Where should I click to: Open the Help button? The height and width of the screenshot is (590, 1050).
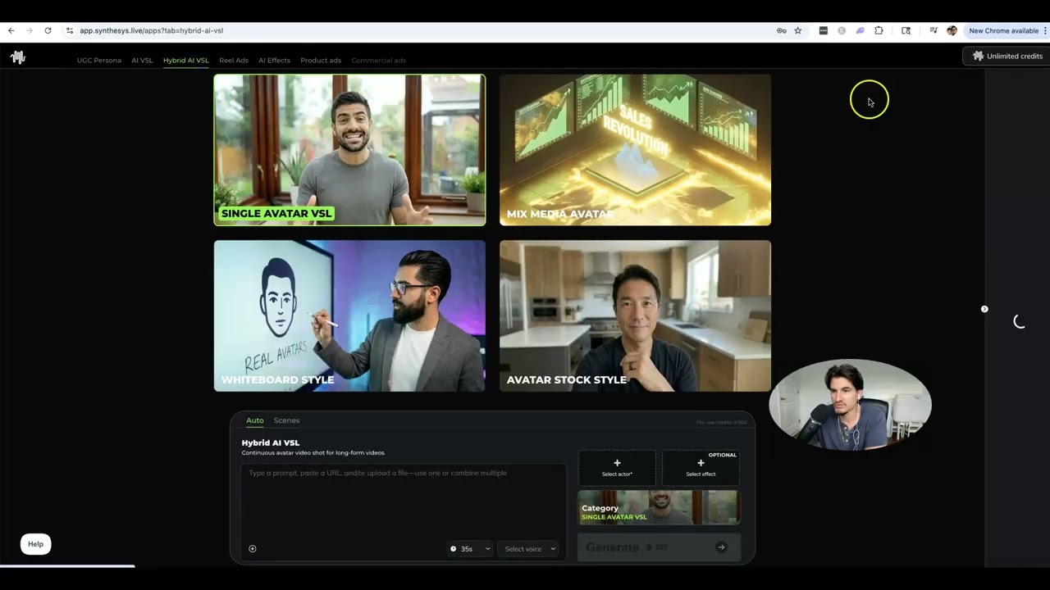click(x=35, y=544)
